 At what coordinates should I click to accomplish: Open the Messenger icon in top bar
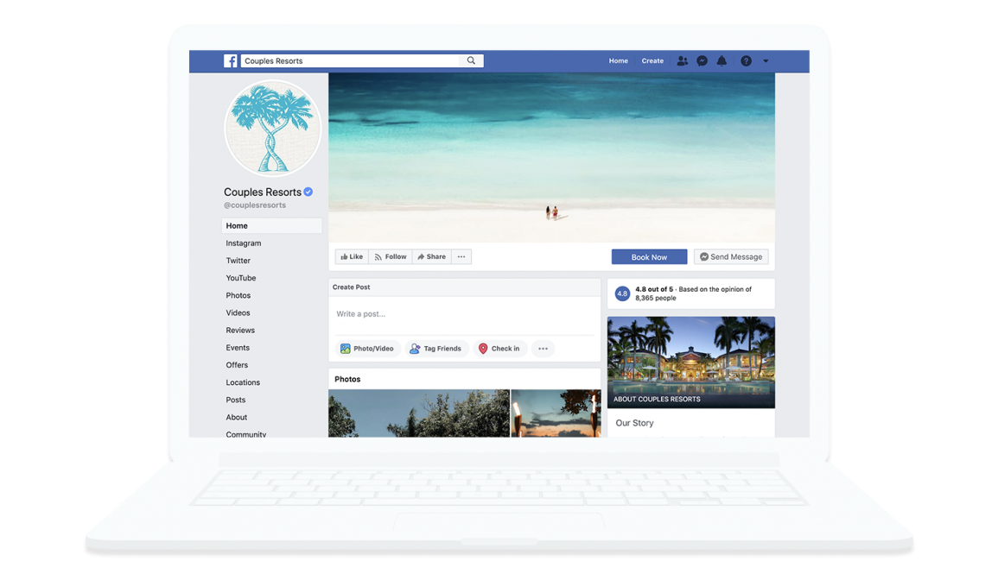pos(702,61)
